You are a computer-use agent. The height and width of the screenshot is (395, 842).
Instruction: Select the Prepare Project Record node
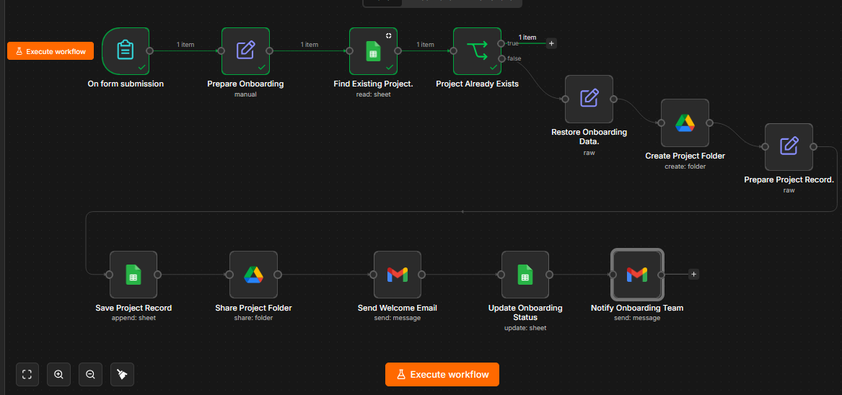789,147
